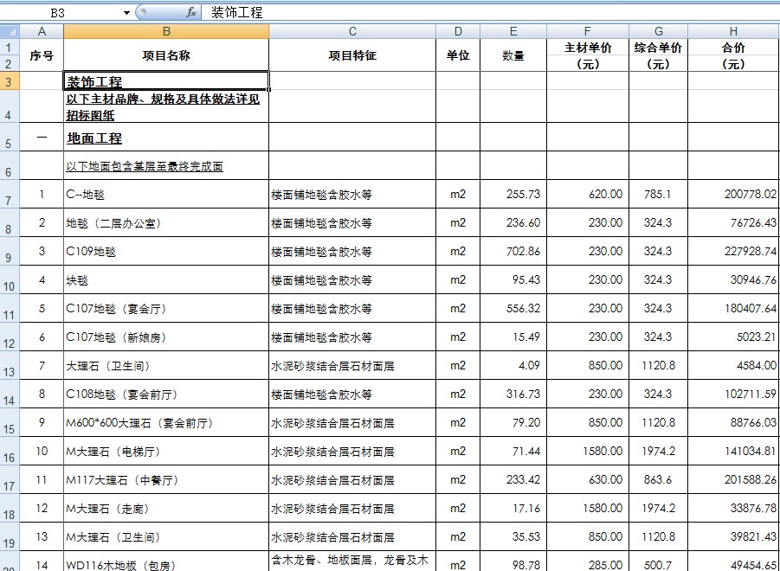Select the 大理石（卫生间）cell in row 13

tap(166, 366)
